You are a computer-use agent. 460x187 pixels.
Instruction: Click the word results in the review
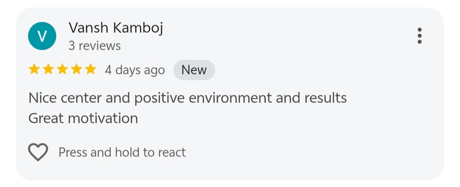(325, 98)
